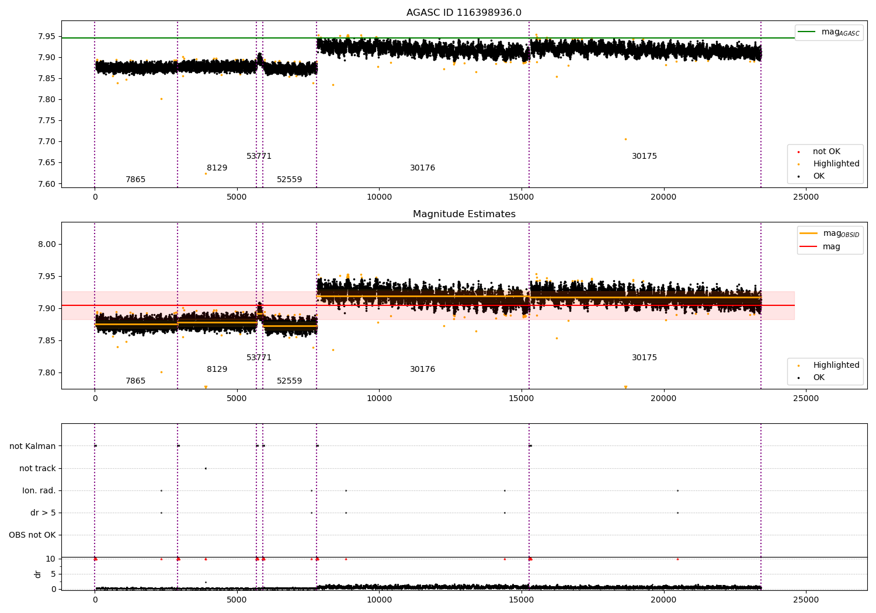Click the 7.70 y-axis tick label
Viewport: 876px width, 613px height.
(x=47, y=142)
